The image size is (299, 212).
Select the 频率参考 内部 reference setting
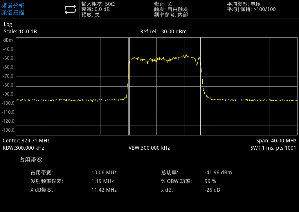click(x=171, y=15)
